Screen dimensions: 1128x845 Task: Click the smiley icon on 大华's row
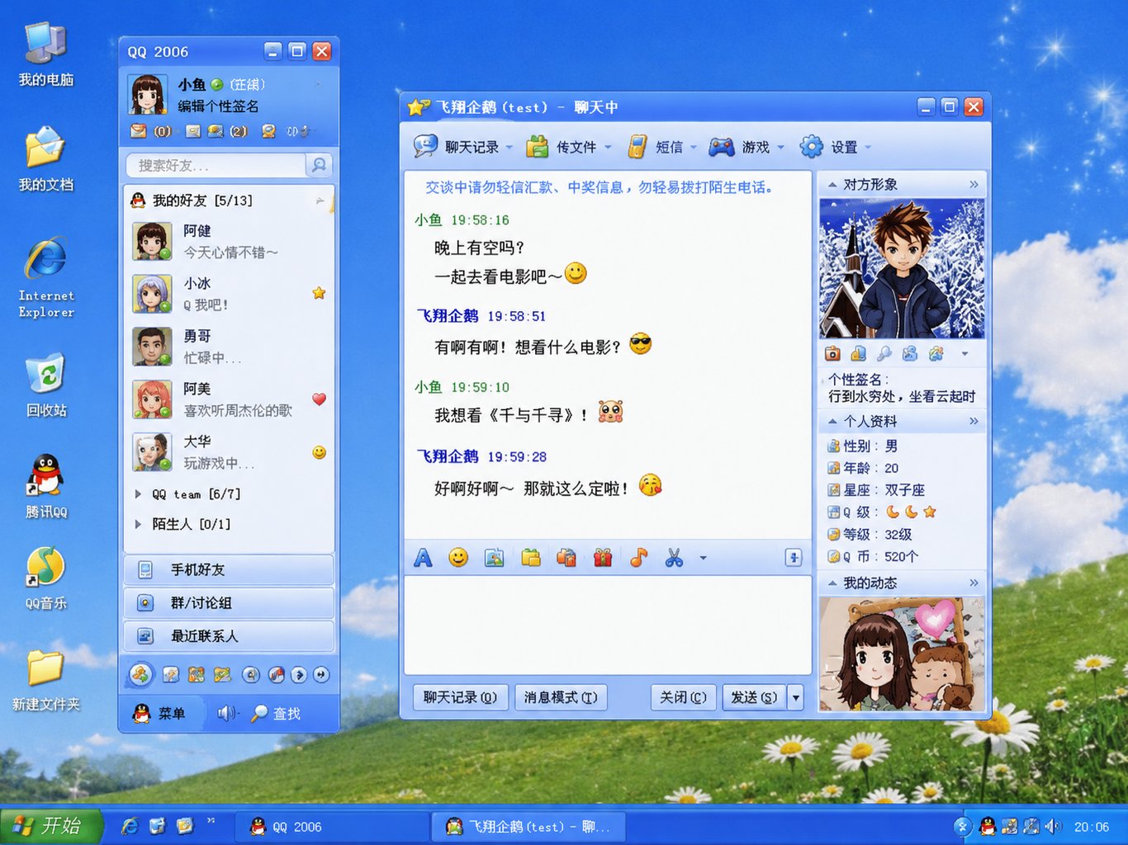[319, 452]
